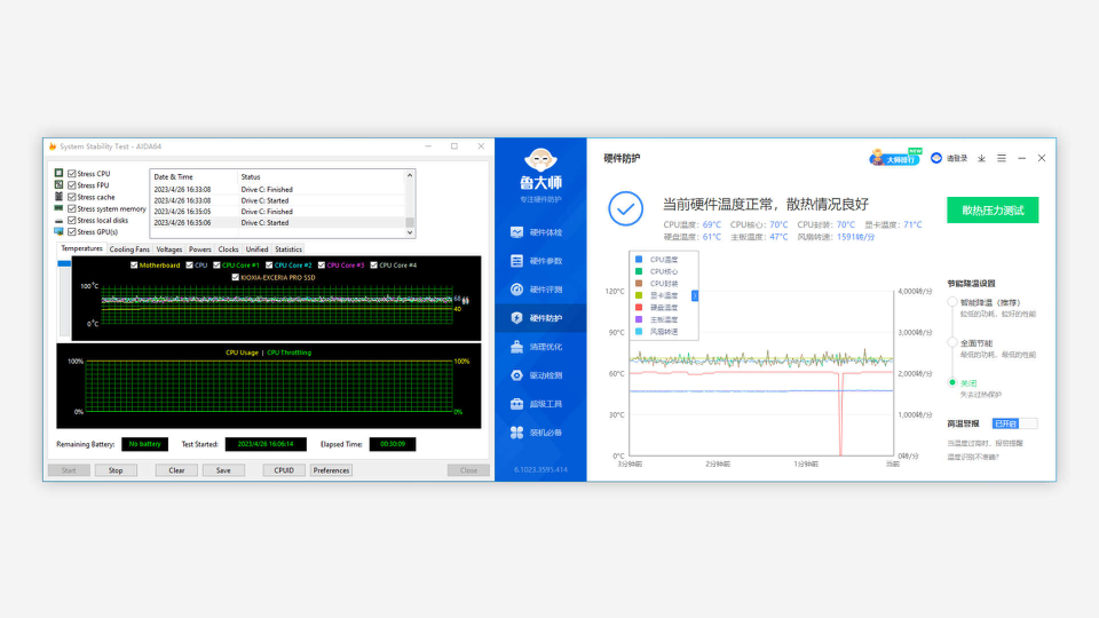
Task: Open 硬件评测 benchmark gauge sidebar icon
Action: 517,290
